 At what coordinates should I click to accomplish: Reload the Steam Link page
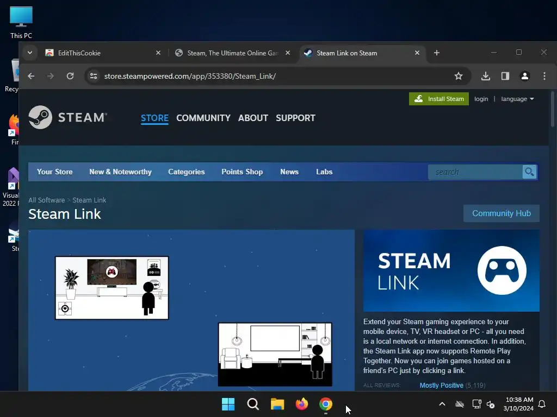coord(70,76)
